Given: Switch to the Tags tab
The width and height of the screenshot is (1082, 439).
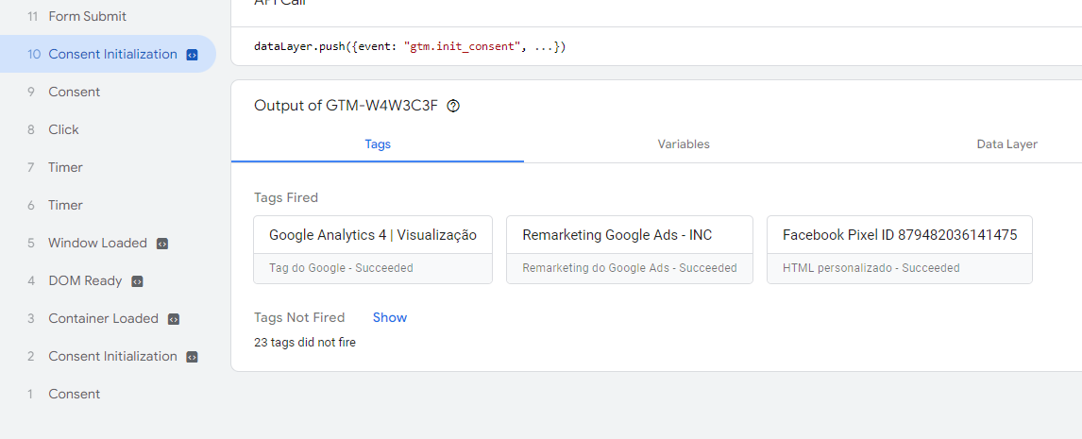Looking at the screenshot, I should pos(378,144).
